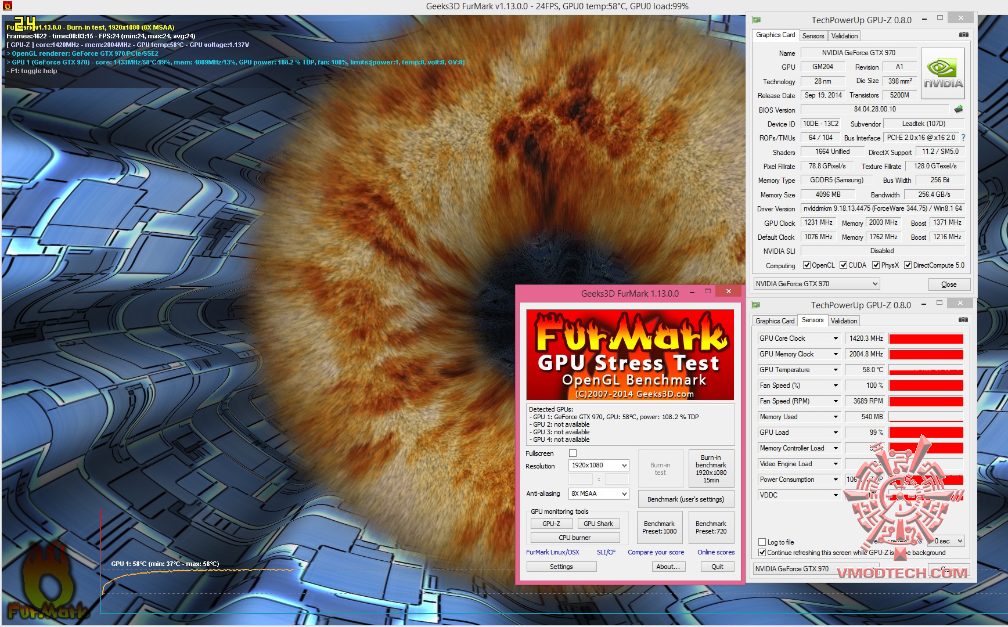
Task: Start the Burn-in benchmark 1920x1080 15min
Action: (711, 469)
